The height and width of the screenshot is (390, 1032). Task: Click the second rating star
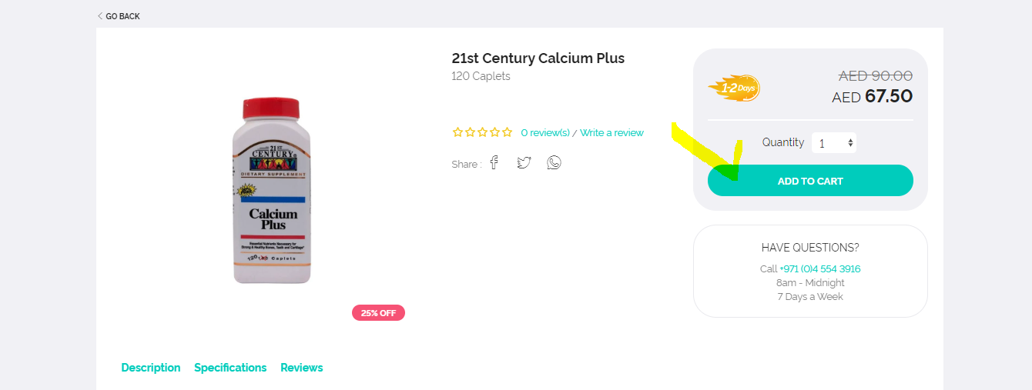tap(470, 132)
